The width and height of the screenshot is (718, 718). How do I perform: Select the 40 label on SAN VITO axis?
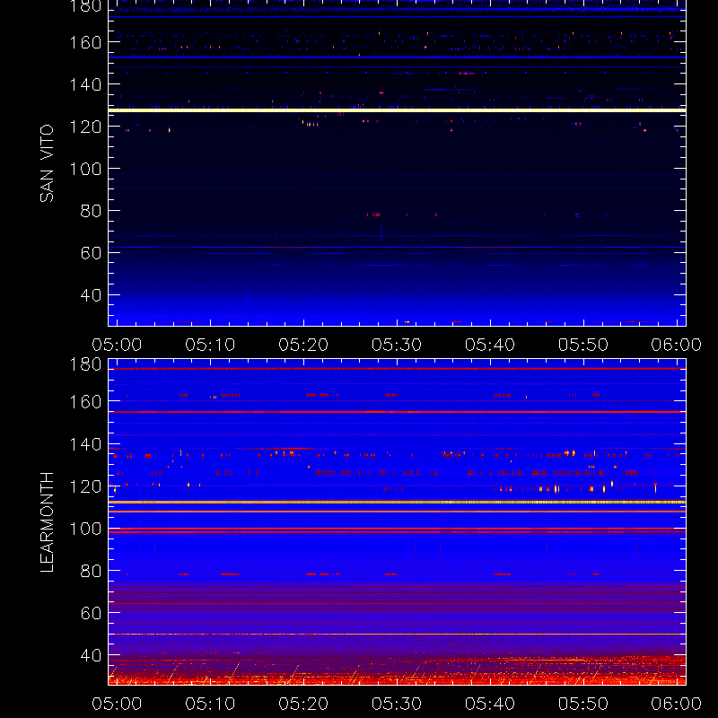tap(91, 295)
